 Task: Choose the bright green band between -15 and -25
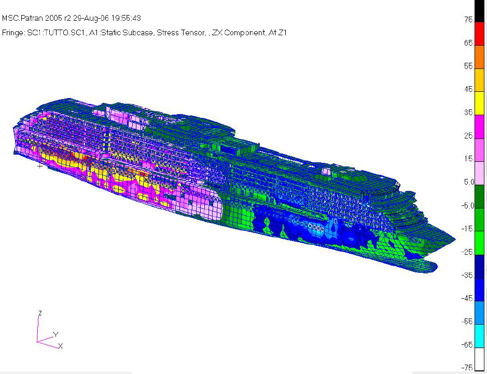[x=480, y=243]
